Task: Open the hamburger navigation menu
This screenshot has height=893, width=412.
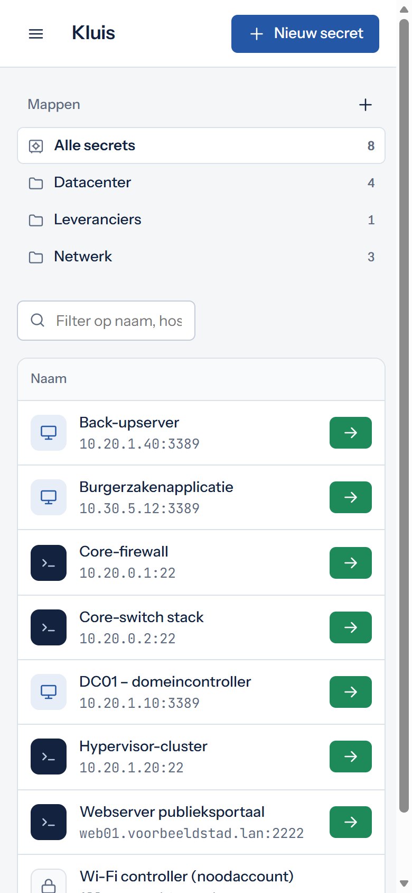Action: (x=36, y=34)
